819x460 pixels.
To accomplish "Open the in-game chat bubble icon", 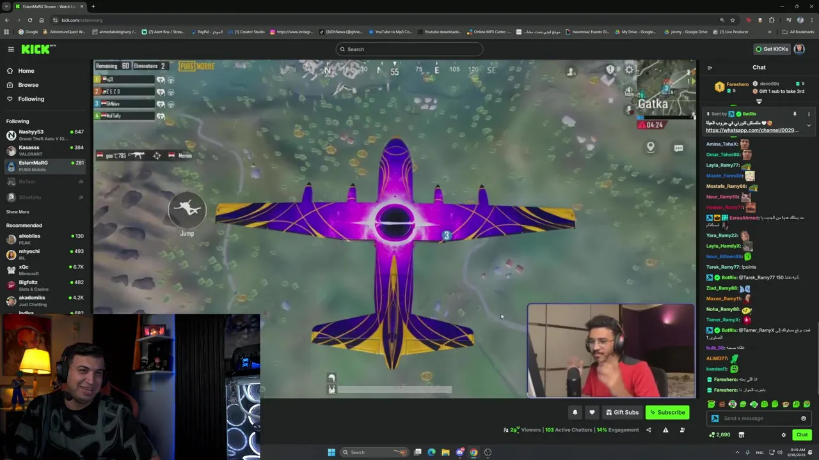I will click(678, 148).
